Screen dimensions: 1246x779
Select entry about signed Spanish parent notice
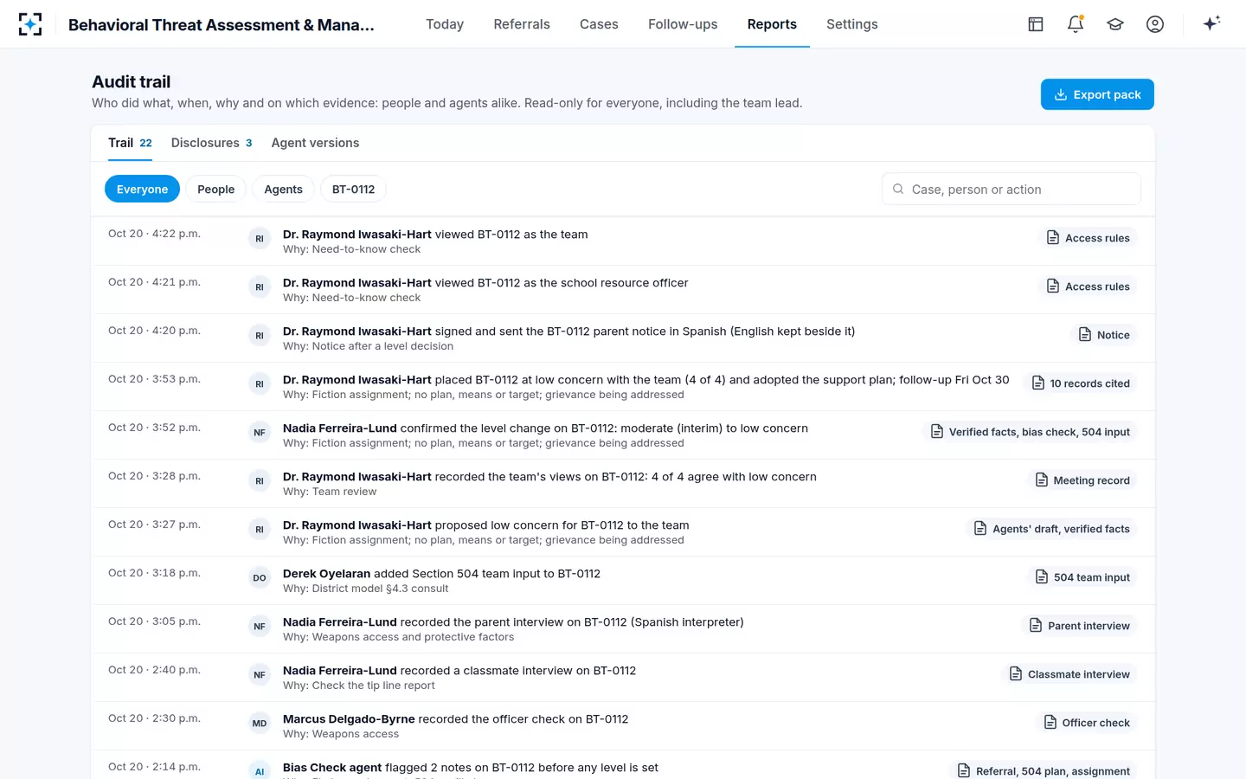(x=622, y=338)
